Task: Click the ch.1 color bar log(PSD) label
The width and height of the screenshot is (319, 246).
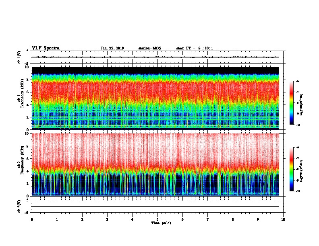Action: point(302,105)
